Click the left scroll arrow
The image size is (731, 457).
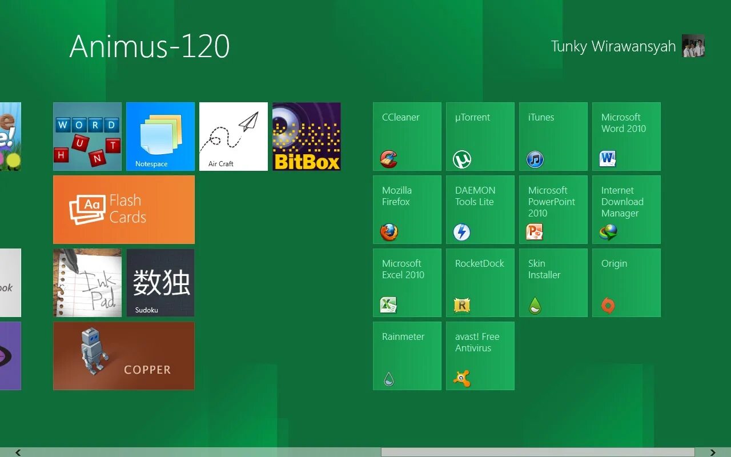[x=18, y=452]
